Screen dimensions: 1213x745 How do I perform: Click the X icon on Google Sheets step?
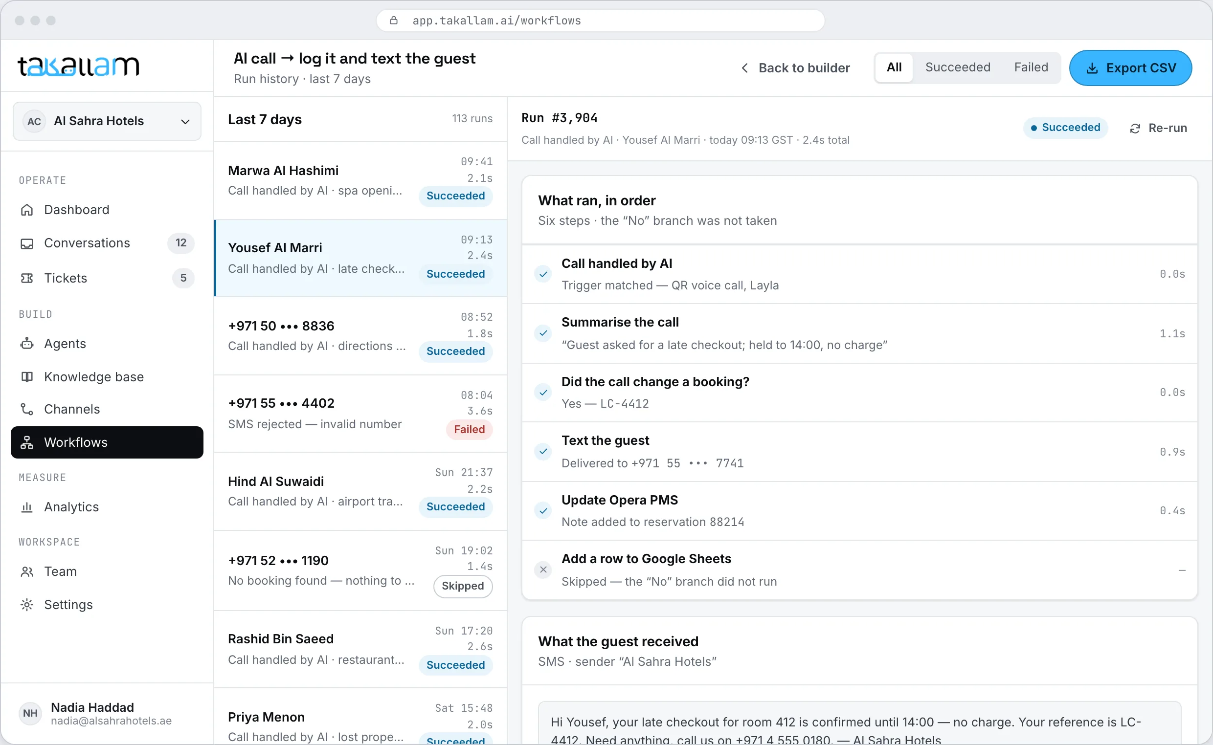(x=543, y=570)
